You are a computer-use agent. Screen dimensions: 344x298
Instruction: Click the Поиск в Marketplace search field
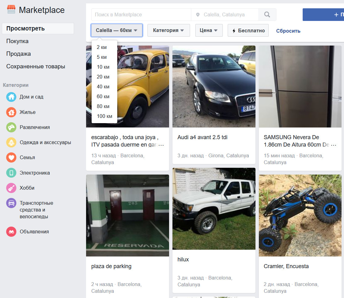141,14
